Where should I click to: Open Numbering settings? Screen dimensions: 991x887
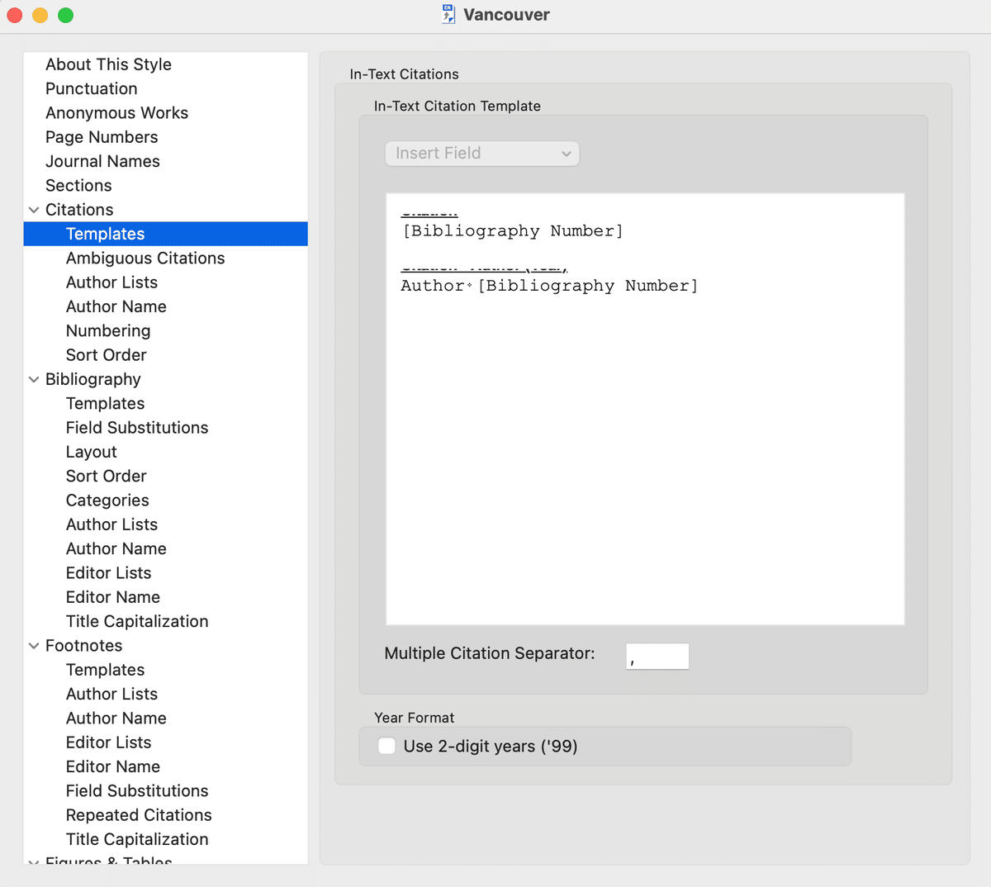click(108, 331)
